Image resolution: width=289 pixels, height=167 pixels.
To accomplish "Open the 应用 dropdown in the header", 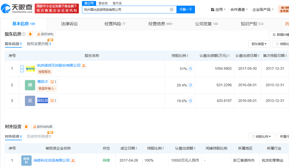I will click(x=218, y=9).
